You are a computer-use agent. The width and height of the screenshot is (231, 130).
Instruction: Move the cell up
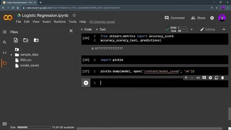(186, 78)
